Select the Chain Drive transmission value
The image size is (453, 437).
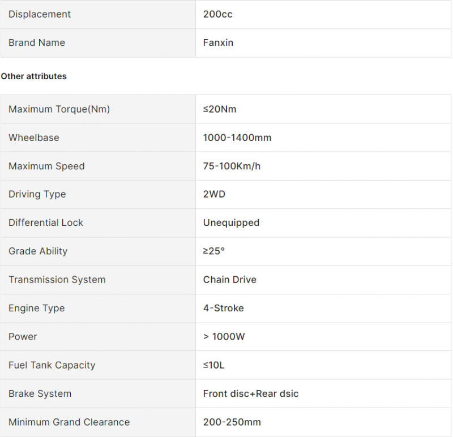click(230, 280)
